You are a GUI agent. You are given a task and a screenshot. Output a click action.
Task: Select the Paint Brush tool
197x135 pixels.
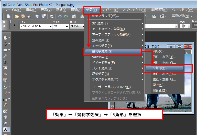(5, 92)
